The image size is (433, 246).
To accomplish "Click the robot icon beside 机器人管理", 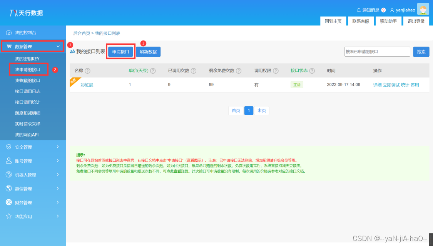I will point(9,175).
